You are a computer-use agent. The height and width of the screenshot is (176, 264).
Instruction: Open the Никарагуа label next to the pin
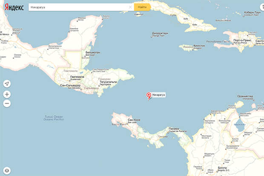tap(158, 95)
